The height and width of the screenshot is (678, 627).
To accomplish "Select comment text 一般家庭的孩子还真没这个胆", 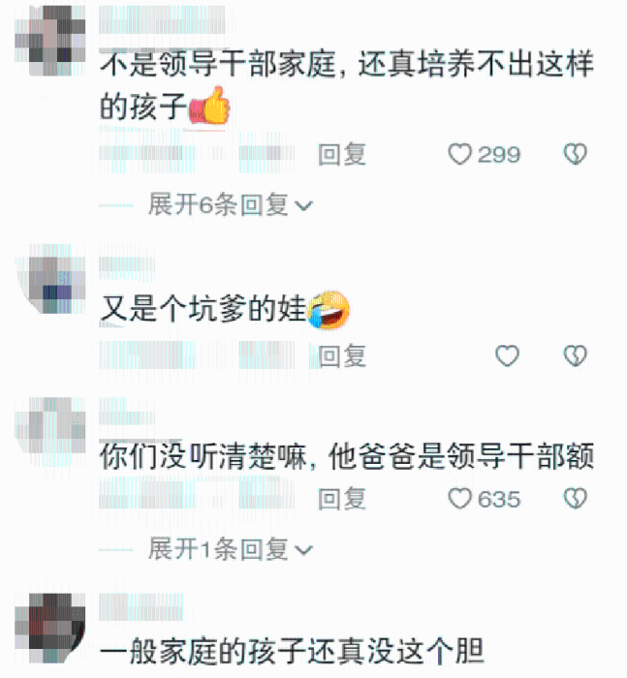I will [292, 651].
